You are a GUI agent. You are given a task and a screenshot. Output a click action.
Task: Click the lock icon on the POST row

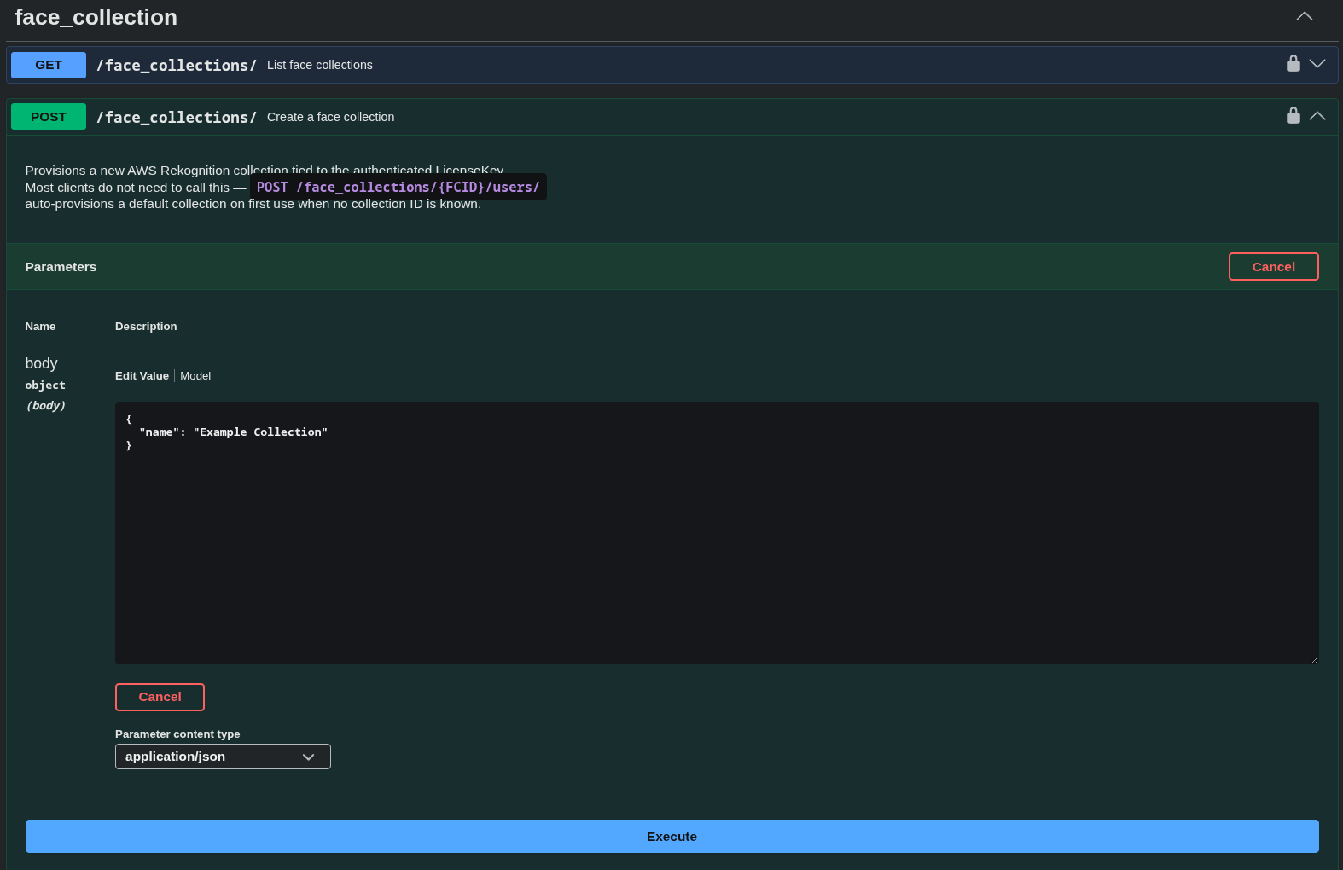point(1294,116)
